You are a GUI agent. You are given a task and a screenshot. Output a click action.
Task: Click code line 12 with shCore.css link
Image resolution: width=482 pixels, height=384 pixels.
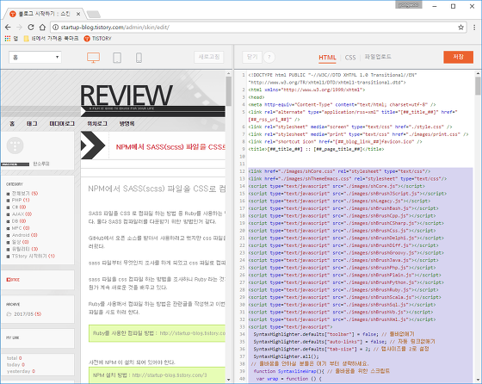point(339,171)
